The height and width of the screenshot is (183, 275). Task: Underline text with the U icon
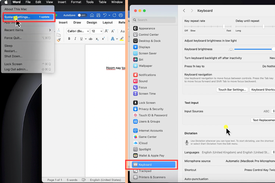coord(81,39)
